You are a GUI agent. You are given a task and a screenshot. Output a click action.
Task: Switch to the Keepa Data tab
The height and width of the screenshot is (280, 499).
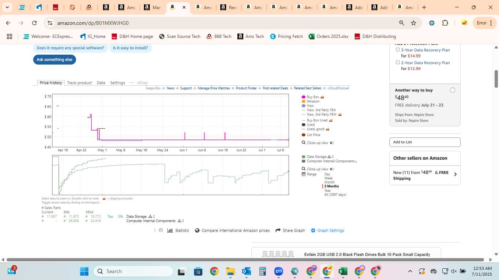[101, 83]
